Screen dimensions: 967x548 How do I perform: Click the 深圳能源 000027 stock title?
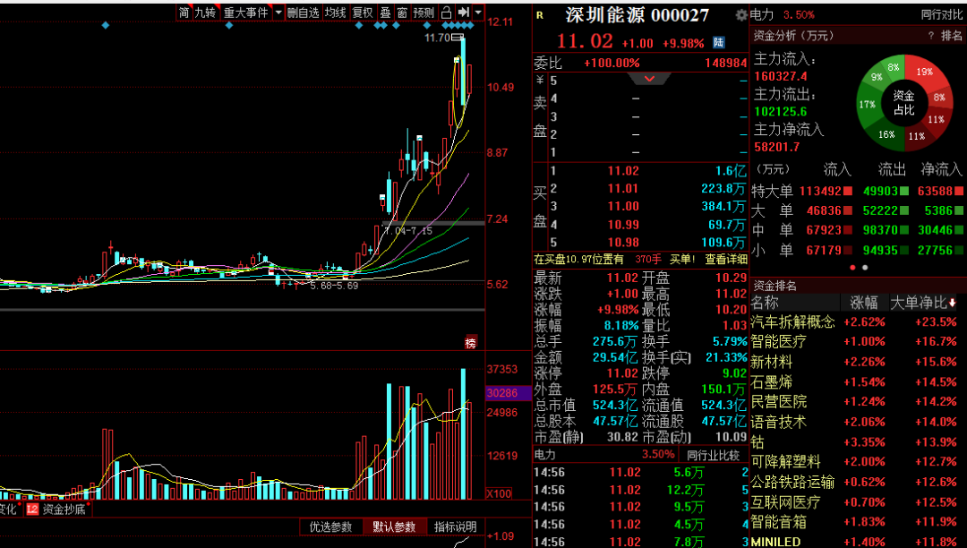[638, 15]
